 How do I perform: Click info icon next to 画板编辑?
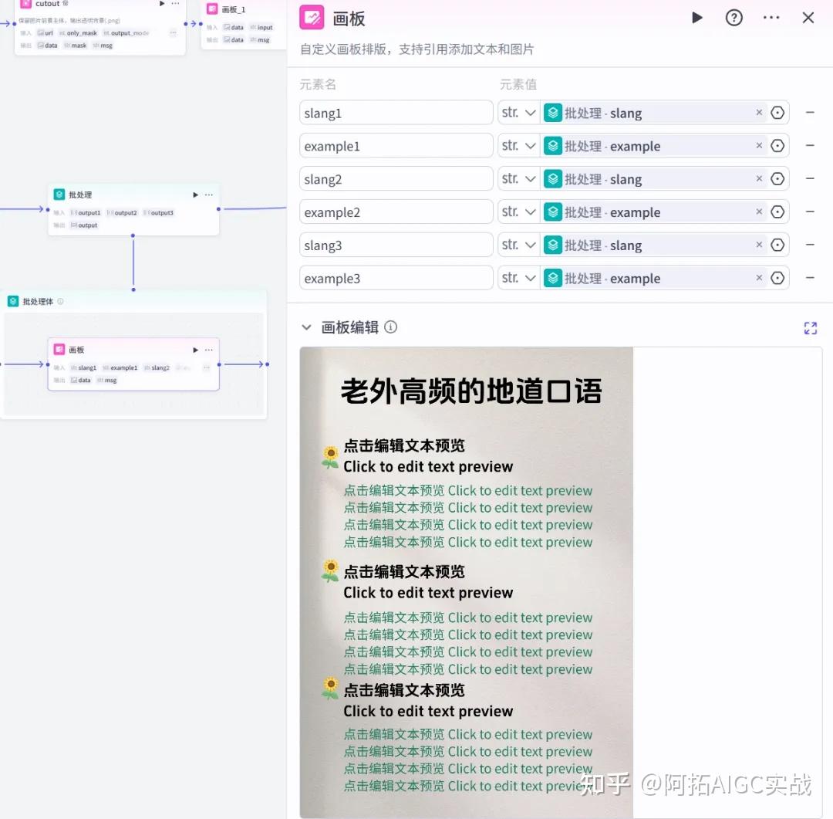pos(391,327)
